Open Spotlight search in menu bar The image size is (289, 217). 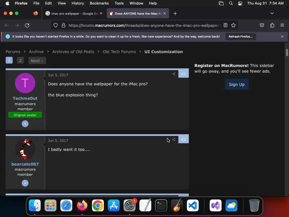(x=231, y=3)
